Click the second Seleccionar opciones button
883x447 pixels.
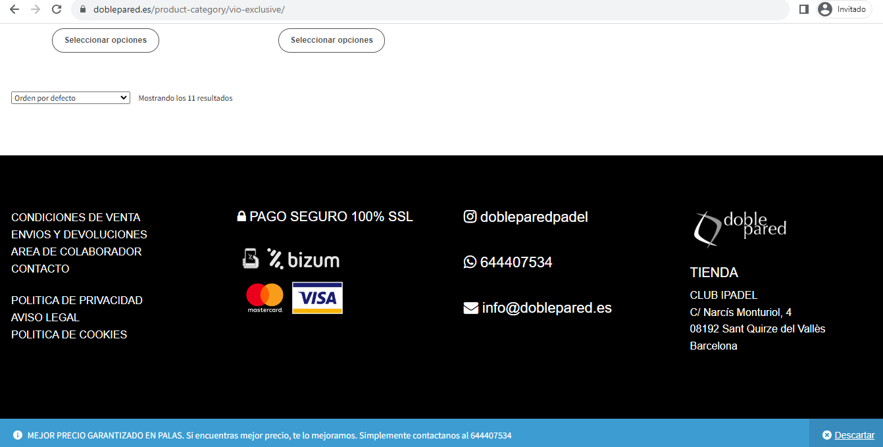(x=332, y=40)
